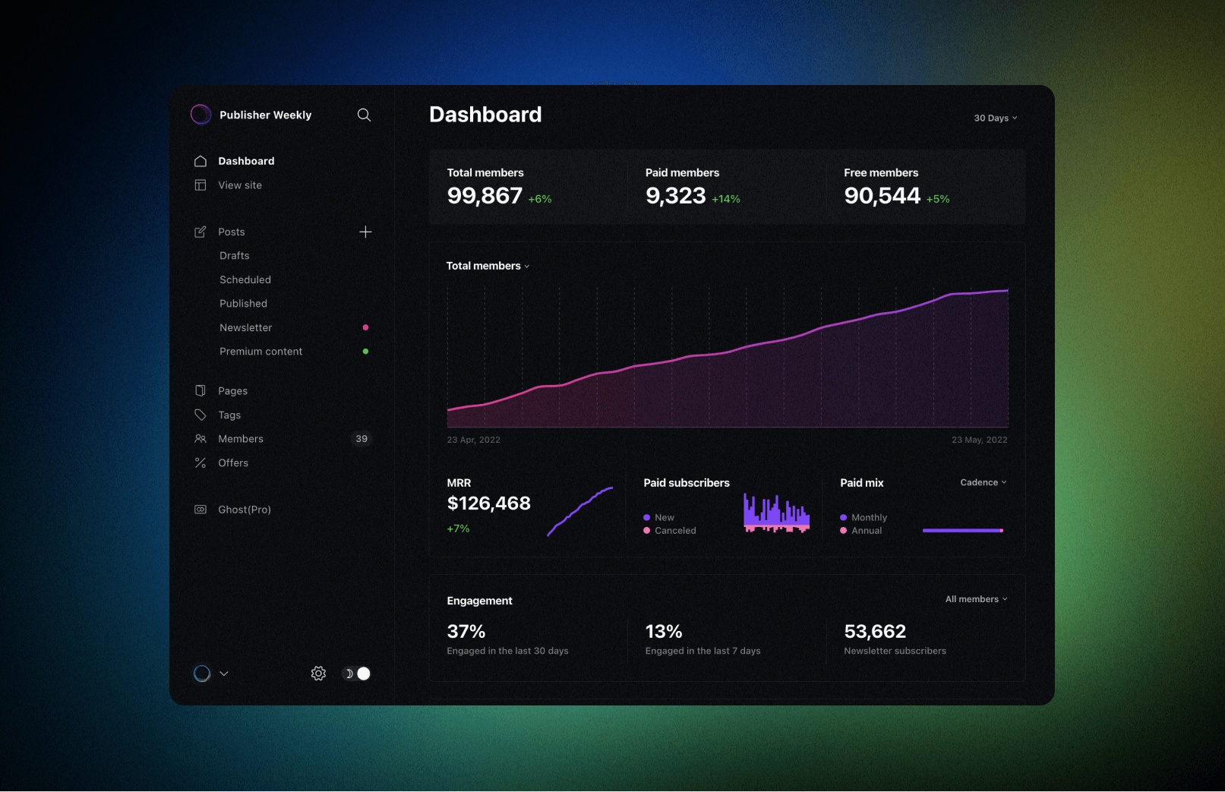Open the Posts section
Image resolution: width=1225 pixels, height=792 pixels.
232,232
